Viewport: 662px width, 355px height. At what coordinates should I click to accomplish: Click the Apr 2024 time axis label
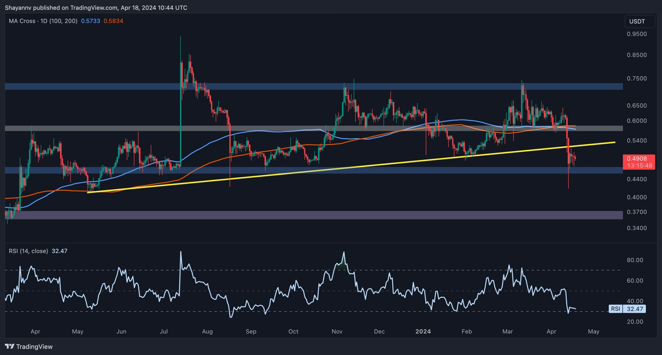tap(551, 331)
